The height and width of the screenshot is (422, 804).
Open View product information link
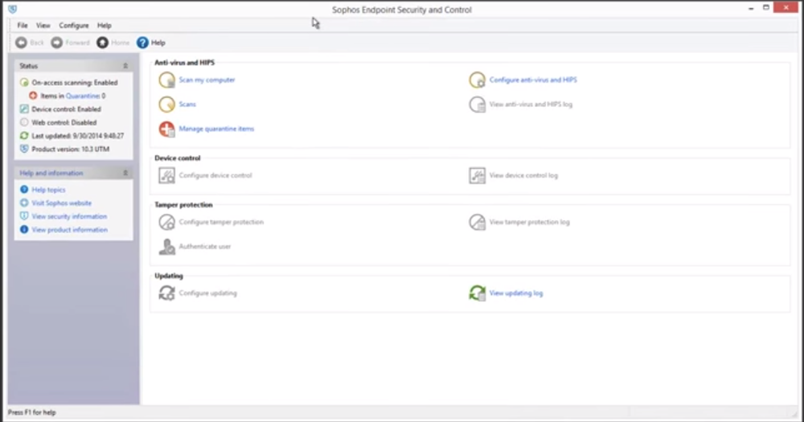[x=70, y=230]
